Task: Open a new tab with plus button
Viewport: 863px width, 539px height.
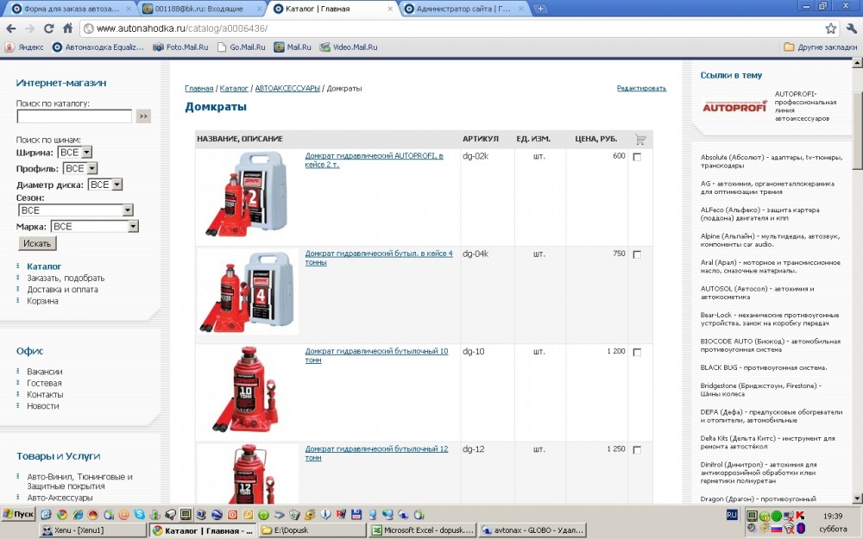Action: 540,9
